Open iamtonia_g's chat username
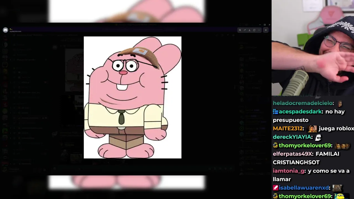The height and width of the screenshot is (199, 354). click(x=289, y=171)
